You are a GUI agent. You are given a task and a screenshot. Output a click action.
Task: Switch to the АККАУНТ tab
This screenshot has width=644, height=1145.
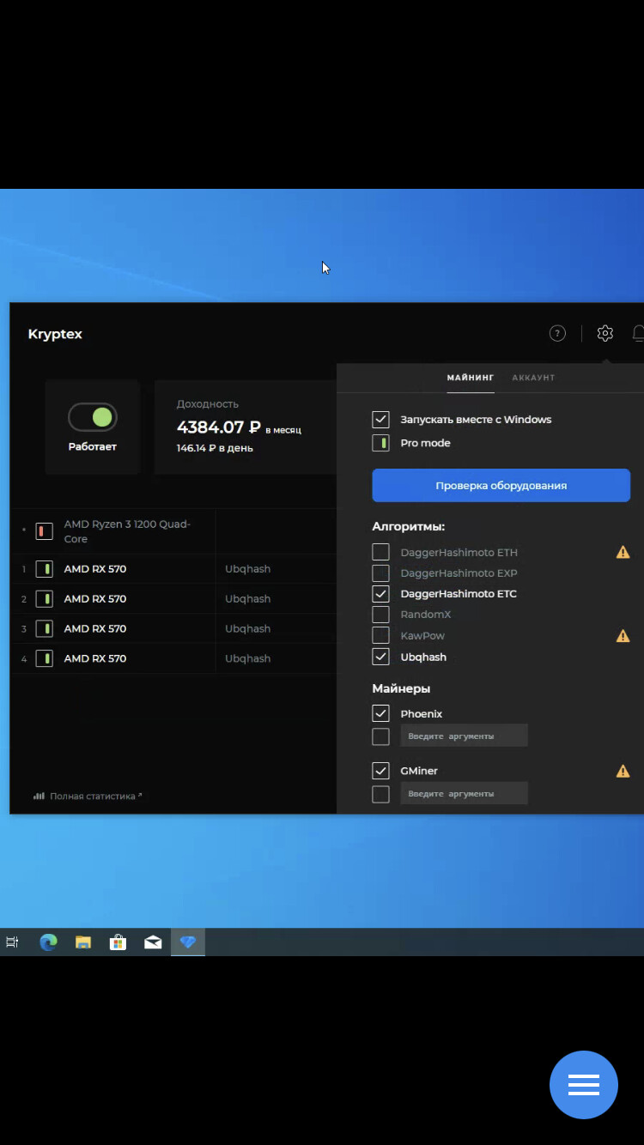pos(533,378)
